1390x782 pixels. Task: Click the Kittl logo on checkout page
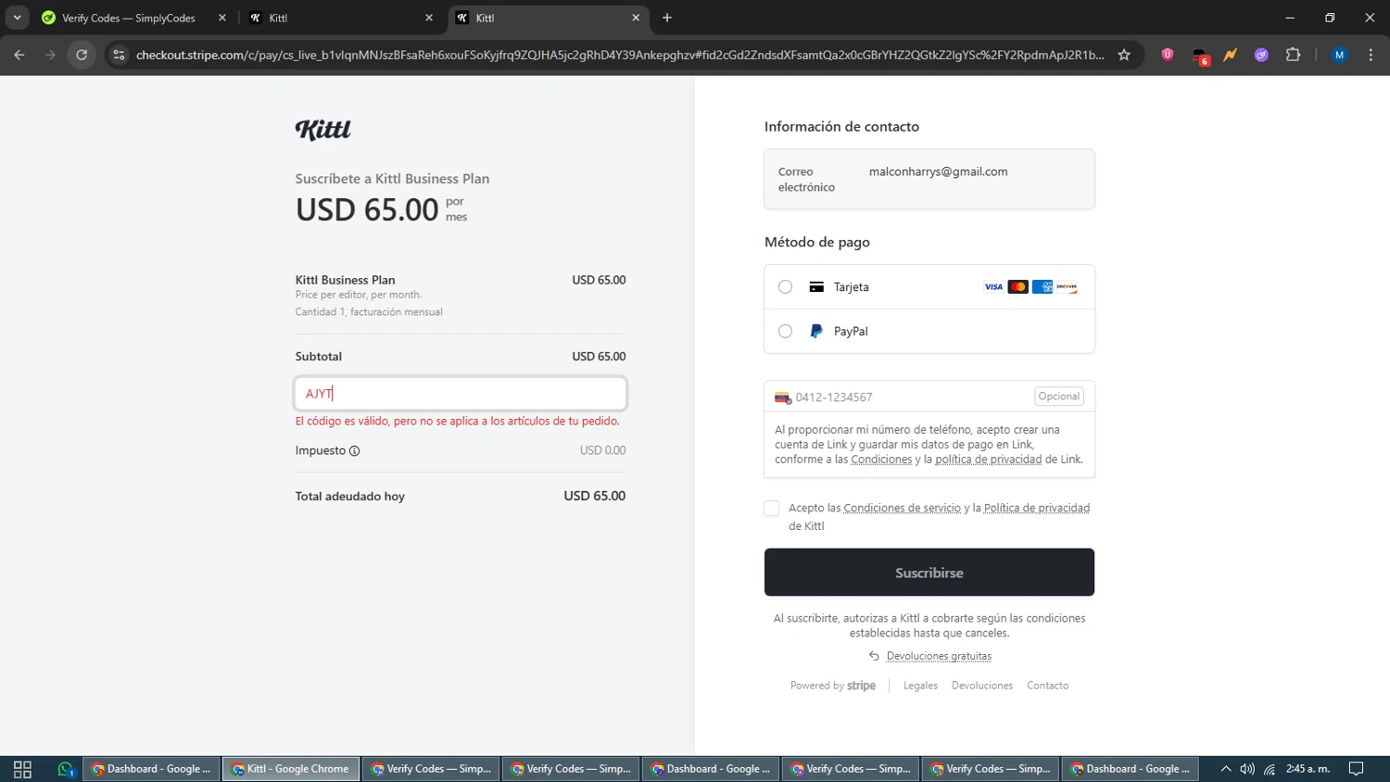click(323, 130)
